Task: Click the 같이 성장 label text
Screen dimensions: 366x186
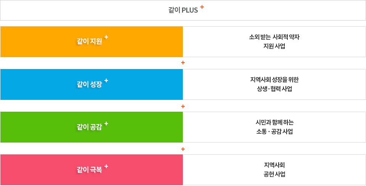Action: (x=89, y=84)
